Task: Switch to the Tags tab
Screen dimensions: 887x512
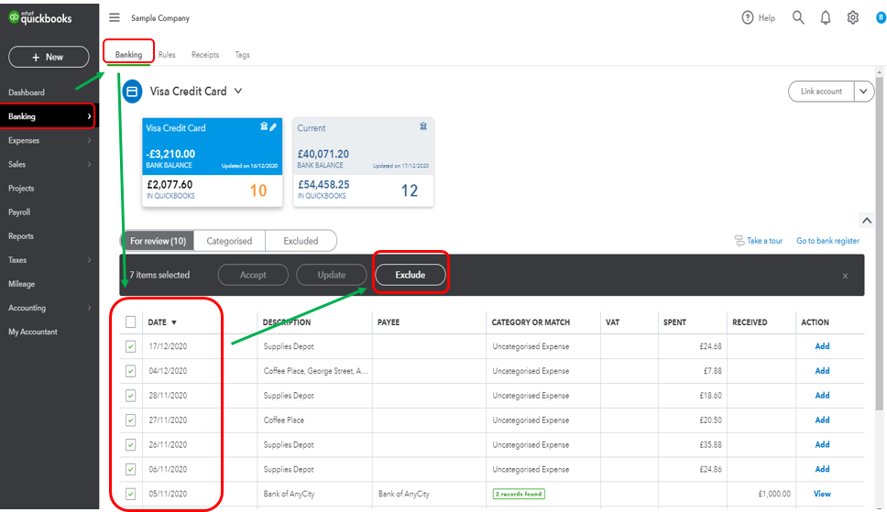Action: tap(242, 55)
